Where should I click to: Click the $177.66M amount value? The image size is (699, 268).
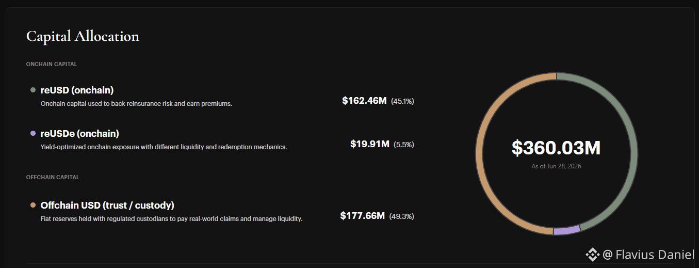362,215
